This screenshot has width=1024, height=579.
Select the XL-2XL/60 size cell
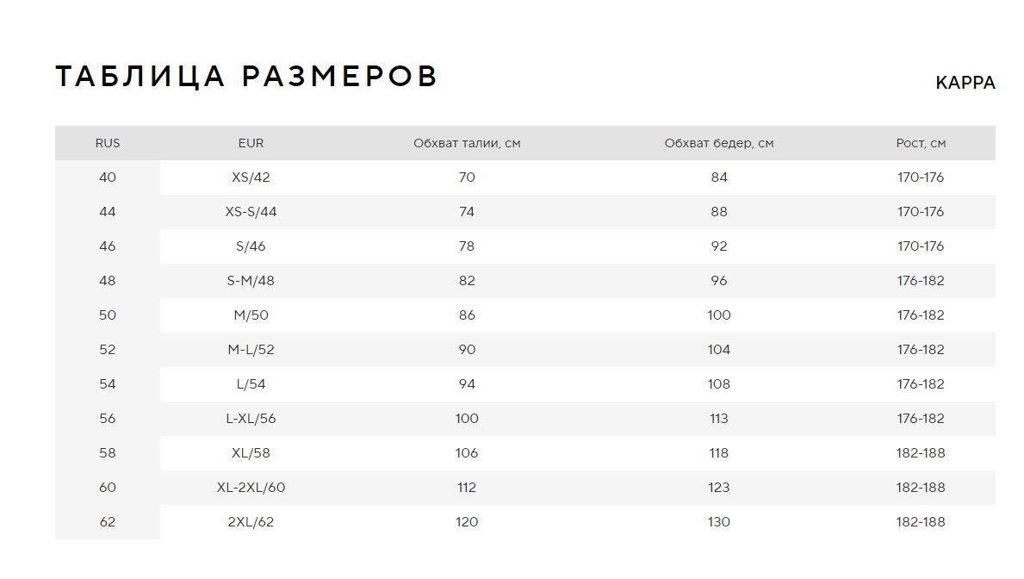(251, 488)
